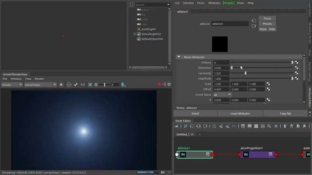Click the Offset map checker button

tap(269, 89)
